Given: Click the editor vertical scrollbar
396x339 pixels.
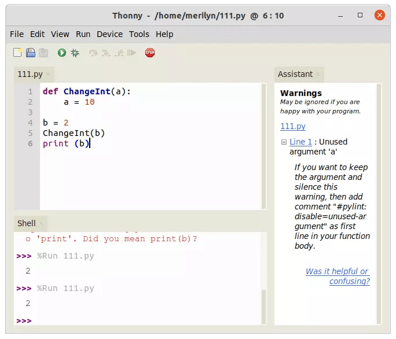Looking at the screenshot, I should [x=263, y=146].
